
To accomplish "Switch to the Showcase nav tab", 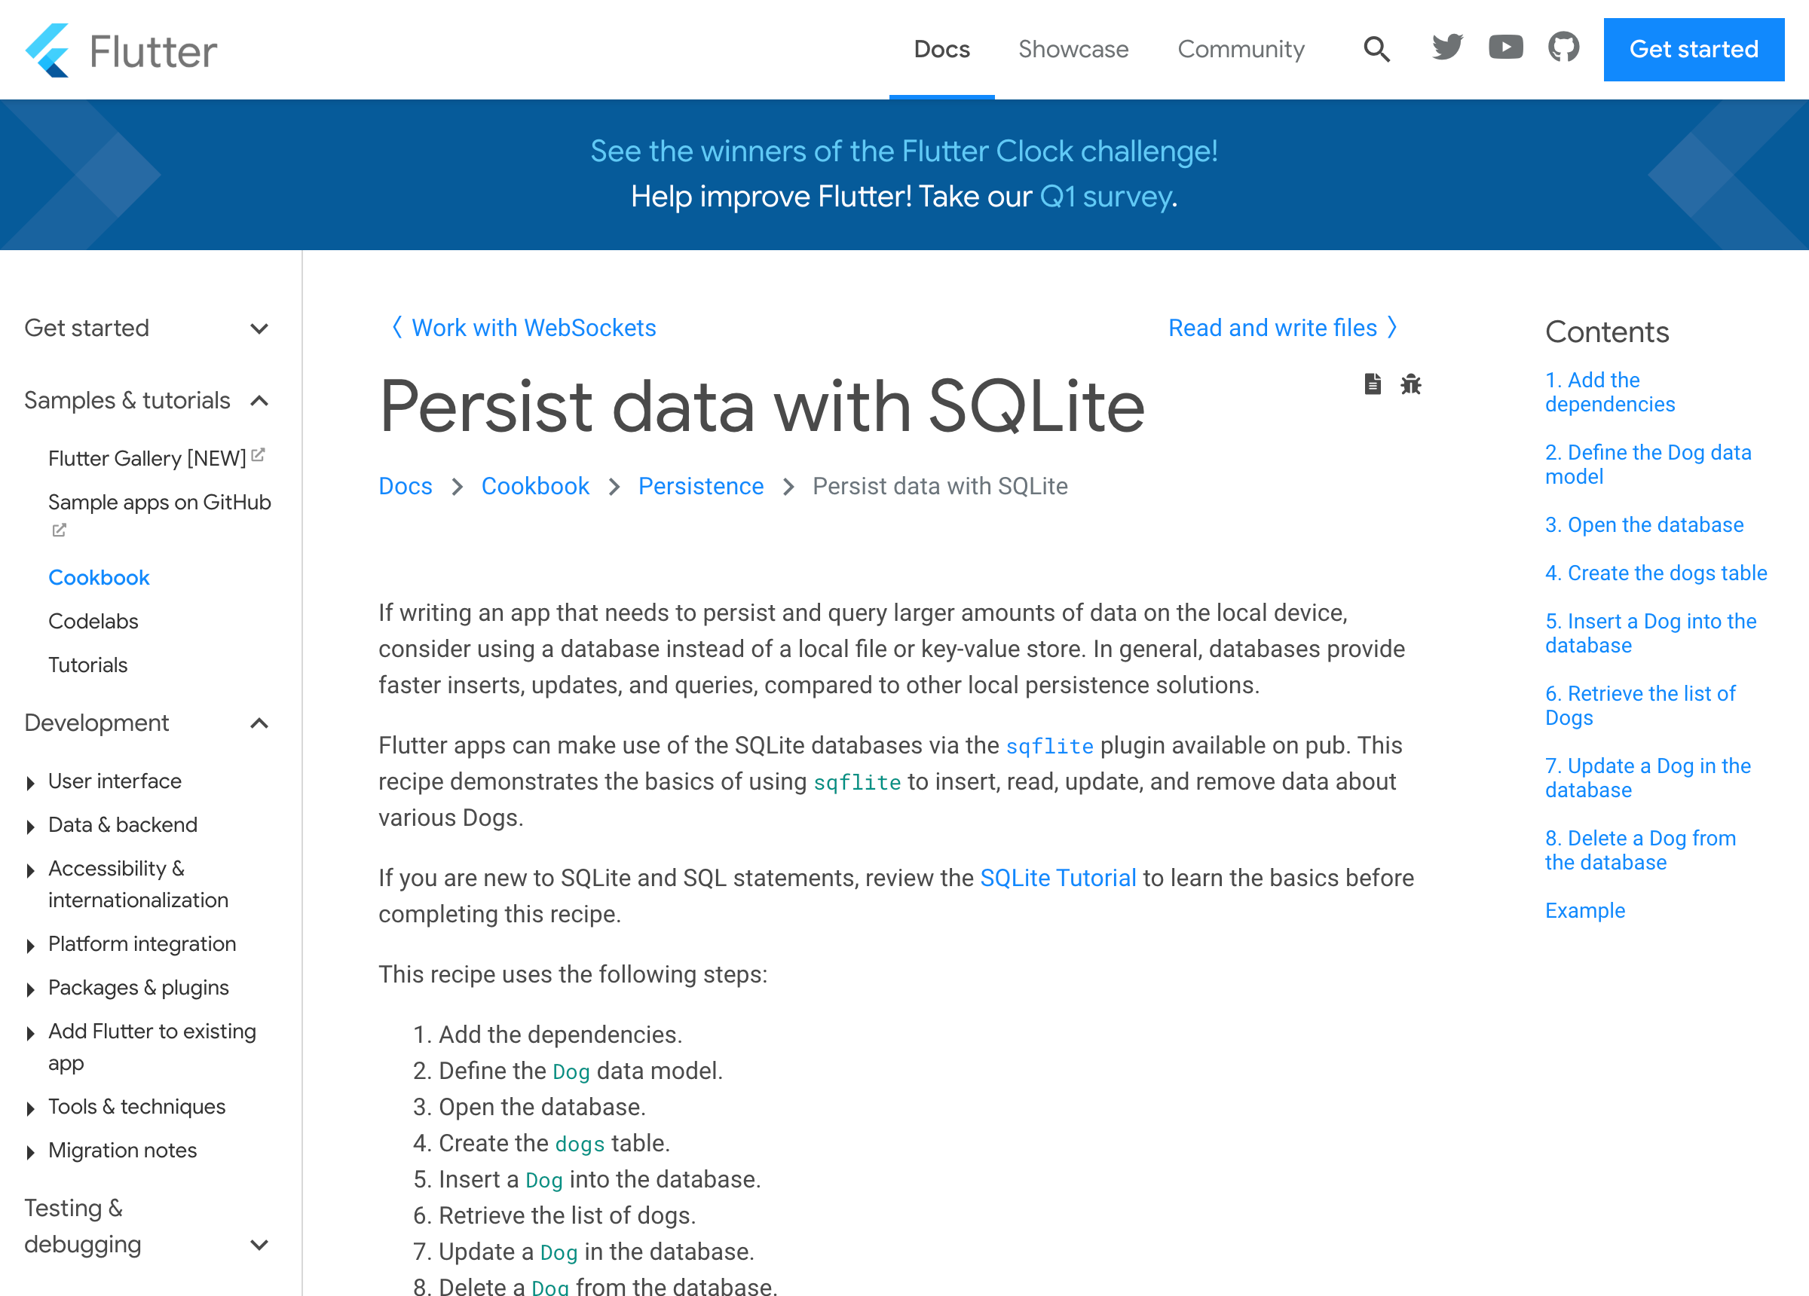I will point(1073,50).
